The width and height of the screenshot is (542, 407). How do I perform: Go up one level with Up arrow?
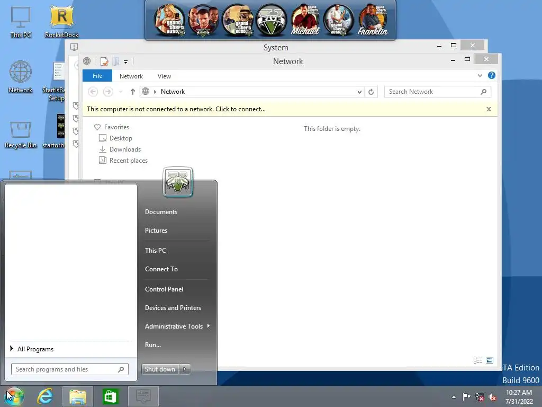(x=133, y=92)
